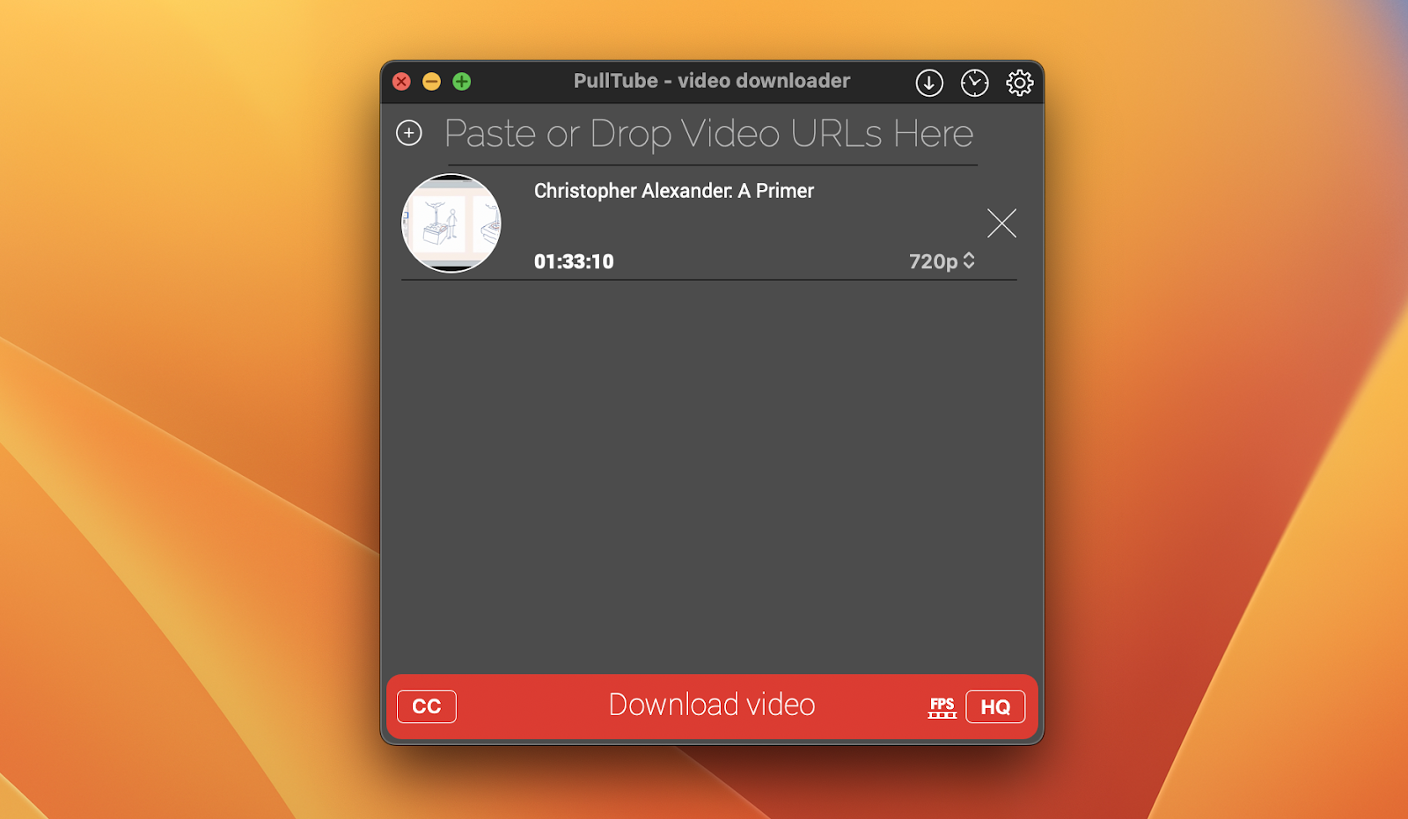The height and width of the screenshot is (819, 1408).
Task: Open PullTube settings gear
Action: (1019, 83)
